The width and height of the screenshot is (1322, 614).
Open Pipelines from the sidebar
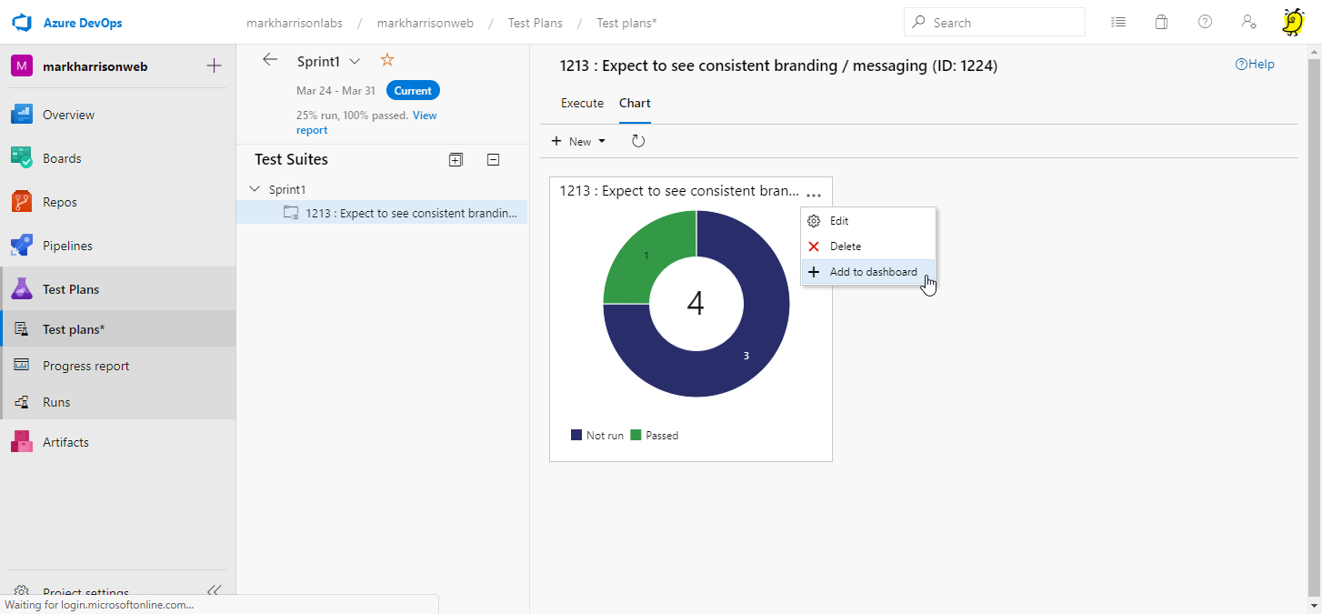pyautogui.click(x=67, y=246)
